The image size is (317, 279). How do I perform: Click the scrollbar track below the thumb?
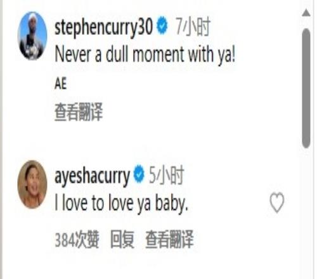pyautogui.click(x=306, y=211)
